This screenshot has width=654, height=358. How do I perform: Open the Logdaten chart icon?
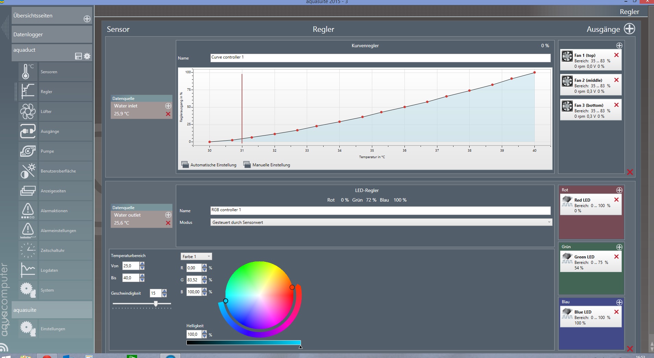(27, 270)
